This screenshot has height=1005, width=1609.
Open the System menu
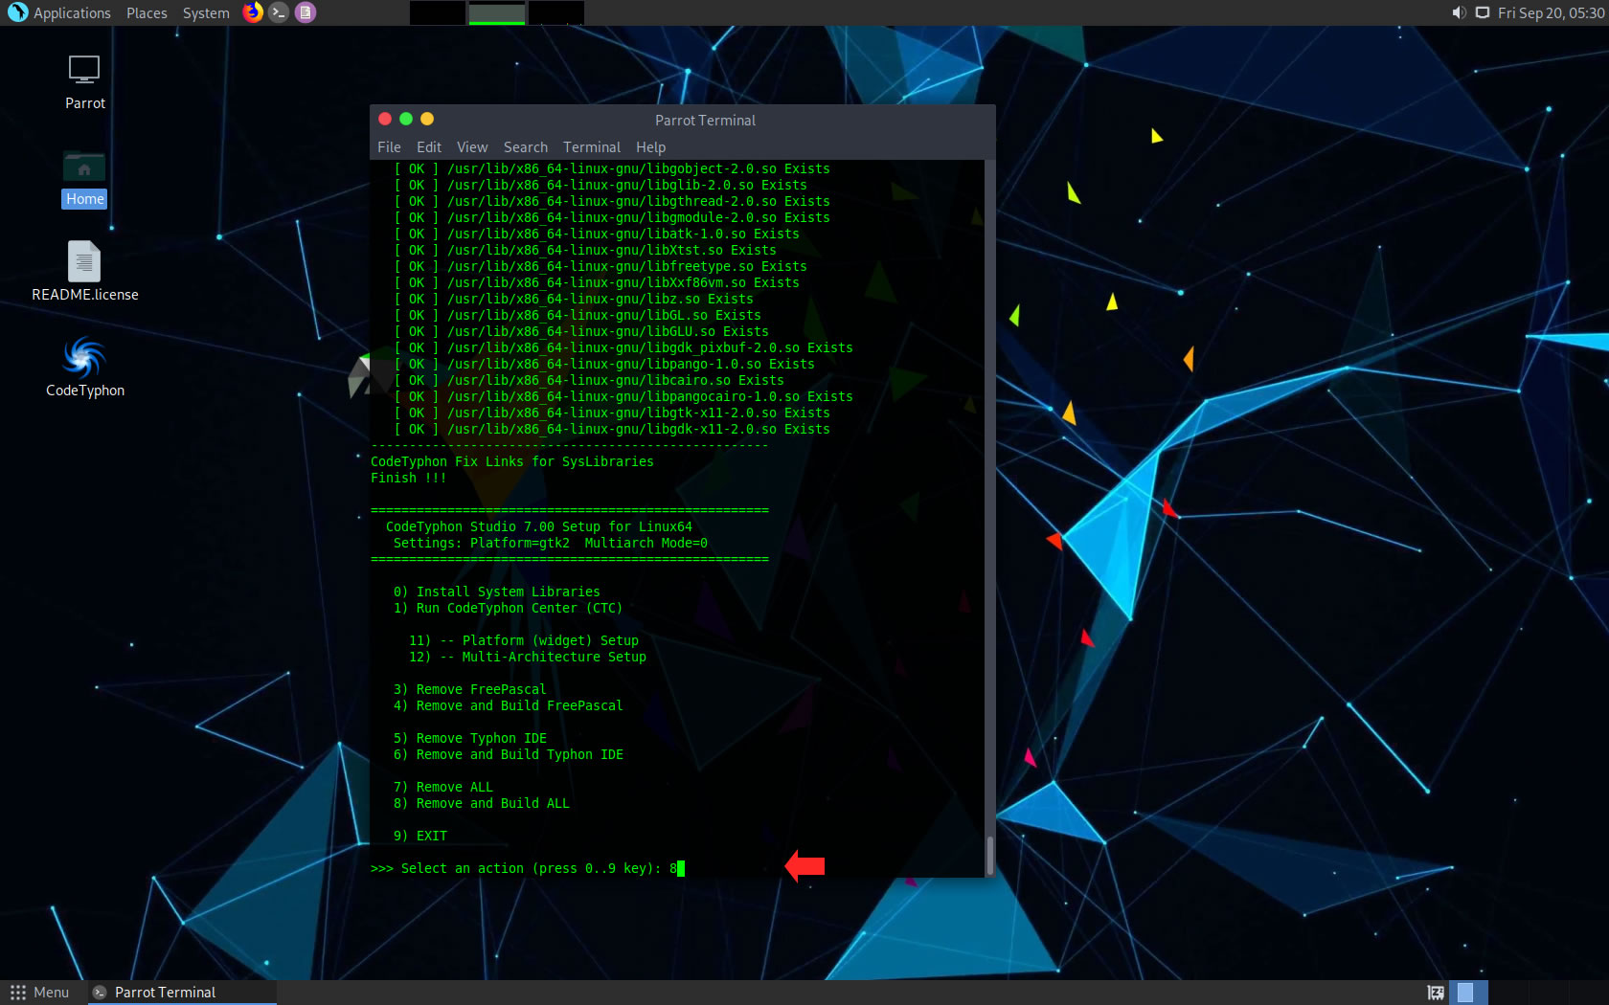coord(206,13)
